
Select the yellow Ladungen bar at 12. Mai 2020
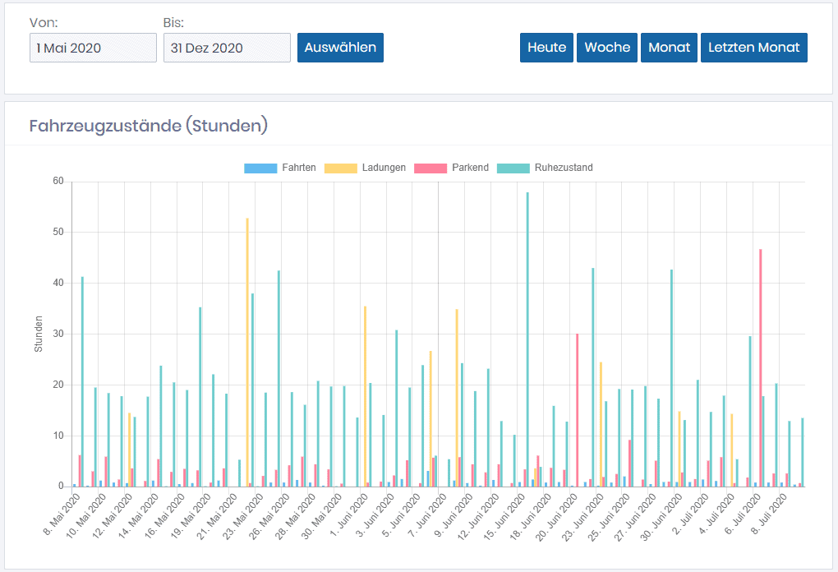pyautogui.click(x=129, y=448)
